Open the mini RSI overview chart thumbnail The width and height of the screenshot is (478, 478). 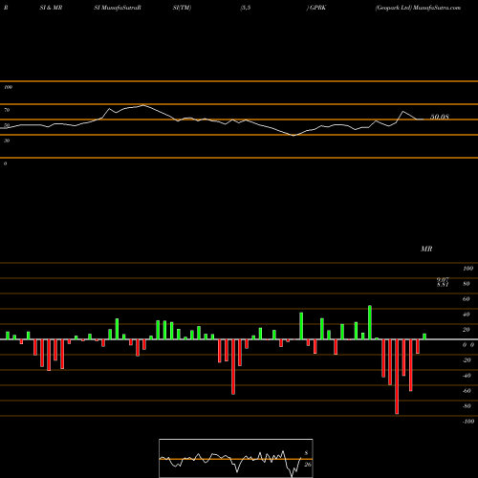[x=236, y=458]
